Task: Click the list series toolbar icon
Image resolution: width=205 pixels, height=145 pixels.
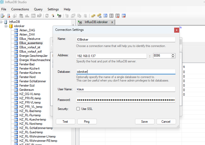Action: coord(111,16)
